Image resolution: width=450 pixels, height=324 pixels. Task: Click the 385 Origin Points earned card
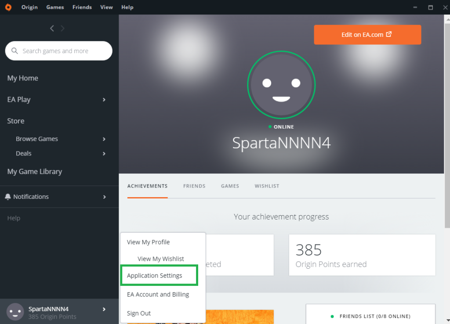(362, 255)
